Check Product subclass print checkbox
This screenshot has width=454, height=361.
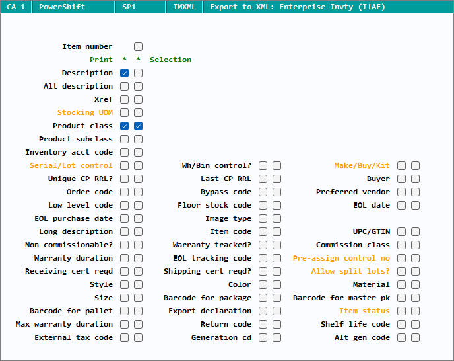coord(124,139)
